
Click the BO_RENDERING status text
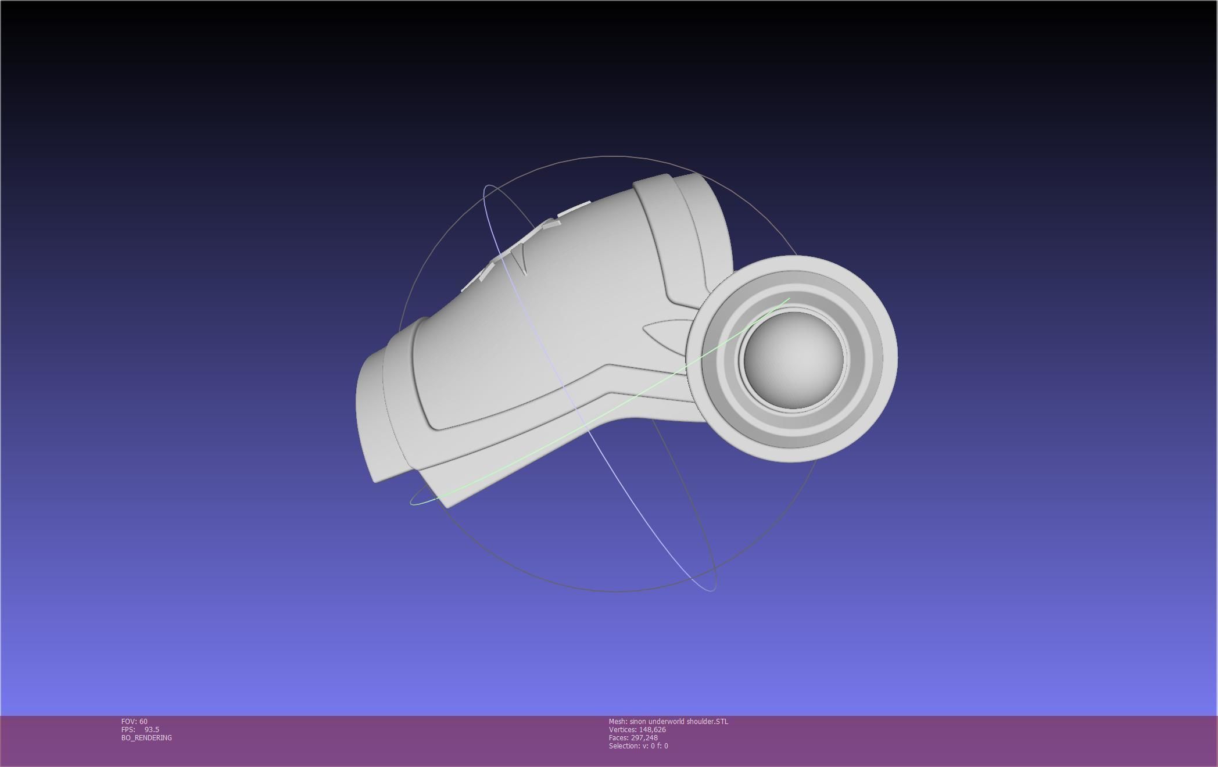pyautogui.click(x=146, y=737)
